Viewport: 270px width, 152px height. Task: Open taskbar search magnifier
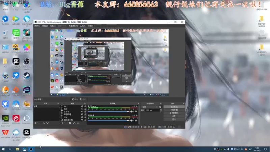tap(10, 149)
